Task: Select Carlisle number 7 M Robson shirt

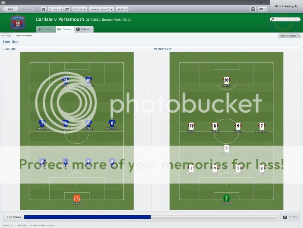Action: pos(42,123)
